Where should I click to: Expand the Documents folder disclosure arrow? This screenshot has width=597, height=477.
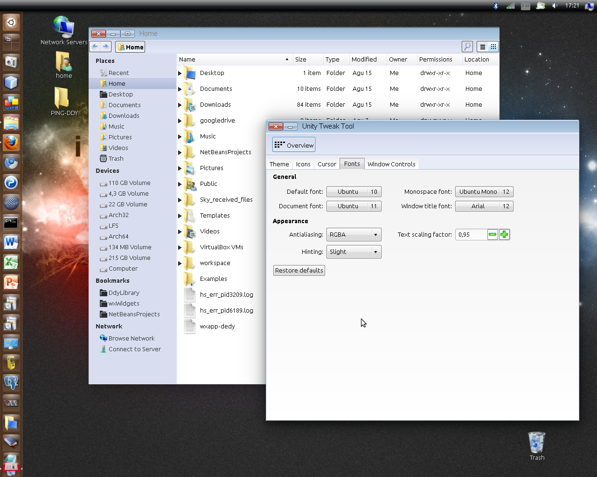pyautogui.click(x=180, y=89)
